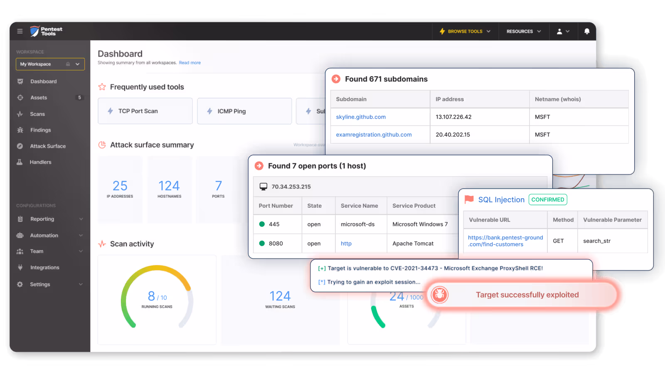
Task: Expand the Automation section chevron
Action: pyautogui.click(x=81, y=235)
